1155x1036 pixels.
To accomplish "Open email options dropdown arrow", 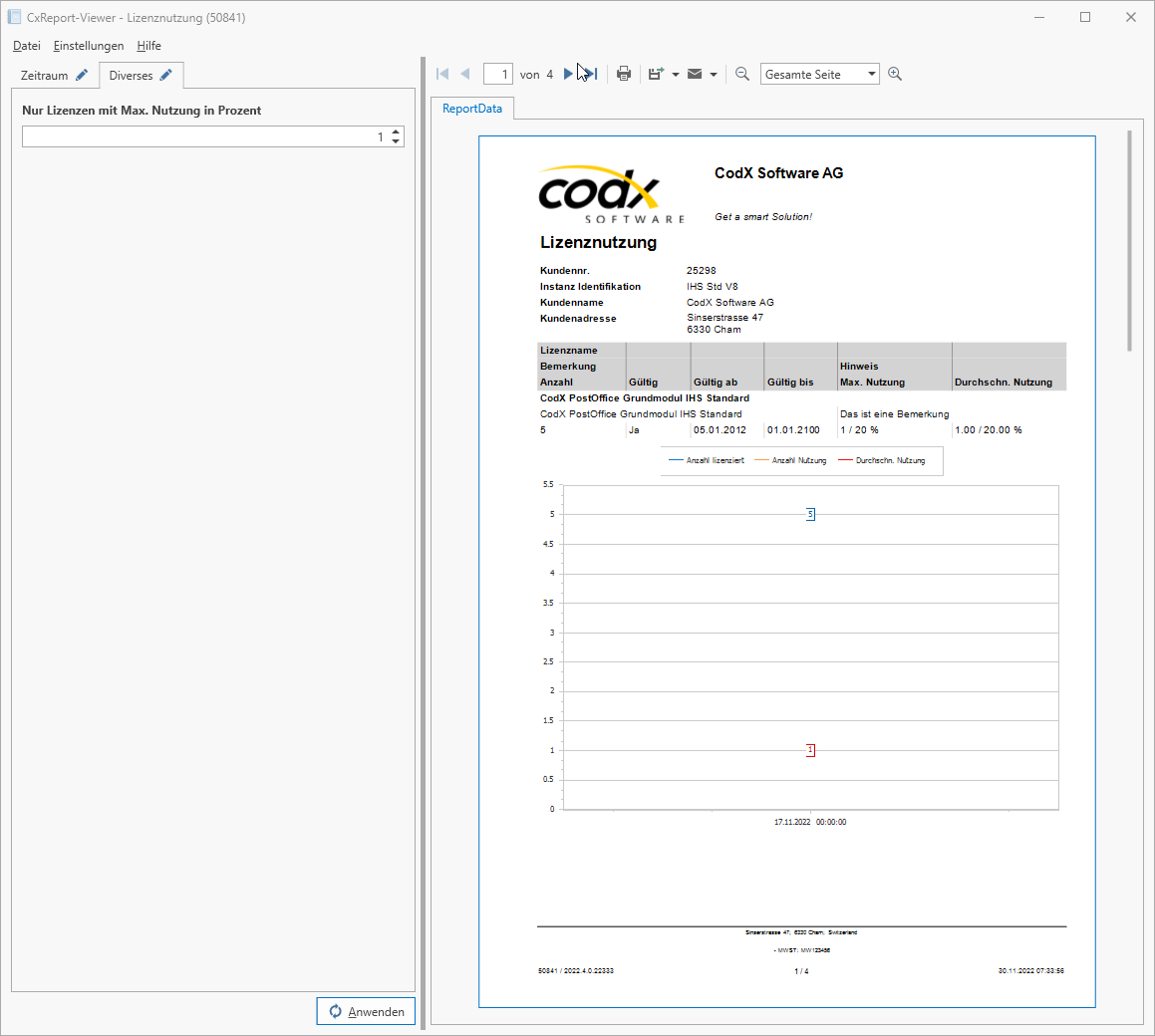I will (x=714, y=75).
